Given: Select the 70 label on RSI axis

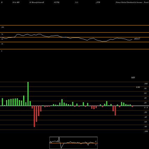Looking at the screenshot, I should [x=2, y=34].
